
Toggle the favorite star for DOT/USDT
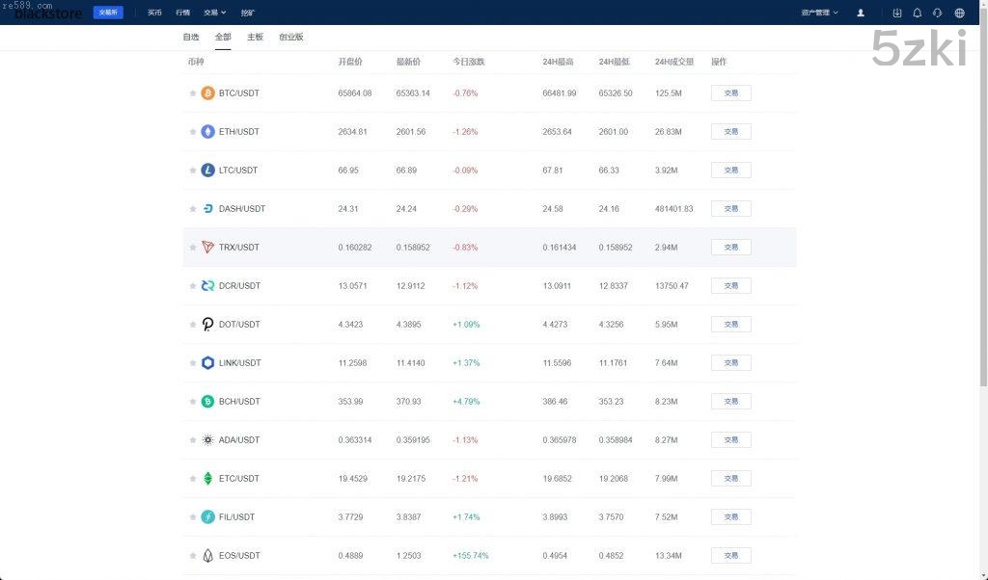click(x=193, y=325)
